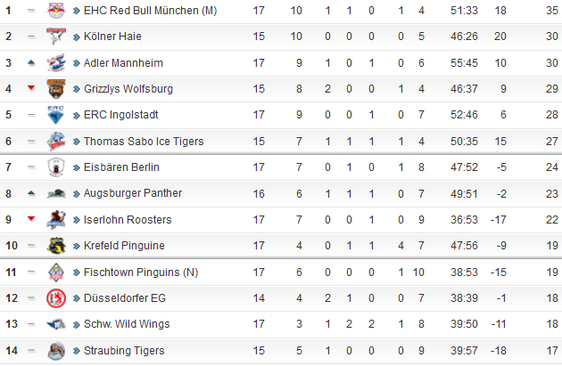Click the EHC Red Bull München team logo

(56, 10)
